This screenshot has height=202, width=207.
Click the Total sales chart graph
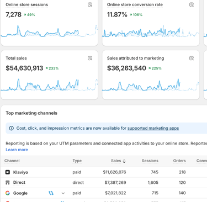(49, 85)
